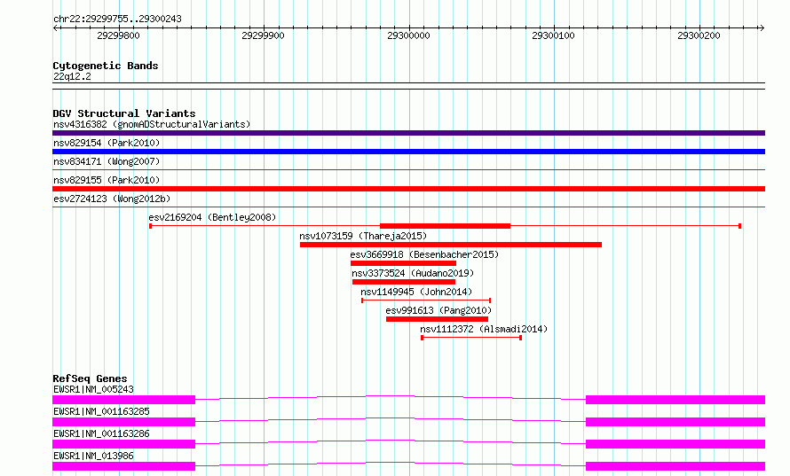Select the red bar under esv3669918
790x476 pixels.
[403, 263]
